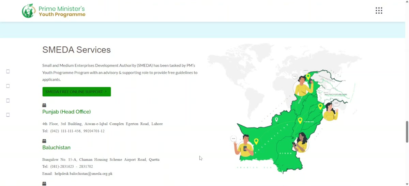Click the briefcase icon above Baluchistan
409x186 pixels.
click(44, 141)
